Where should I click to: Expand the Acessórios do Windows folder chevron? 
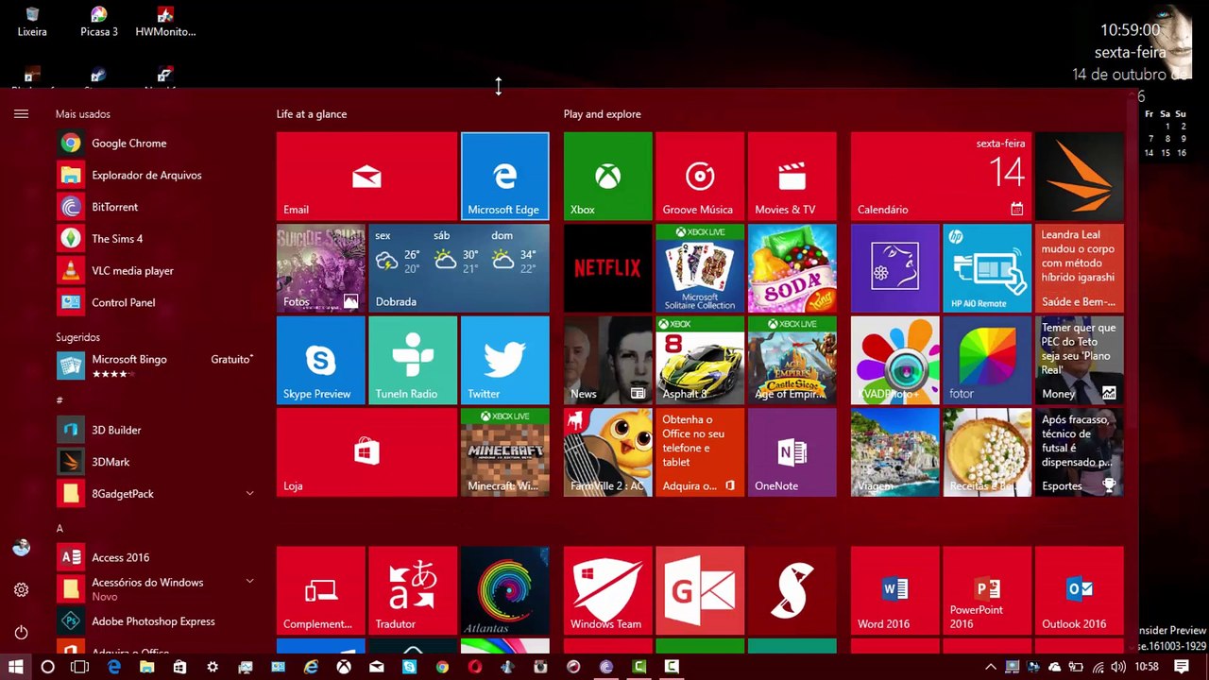[250, 581]
